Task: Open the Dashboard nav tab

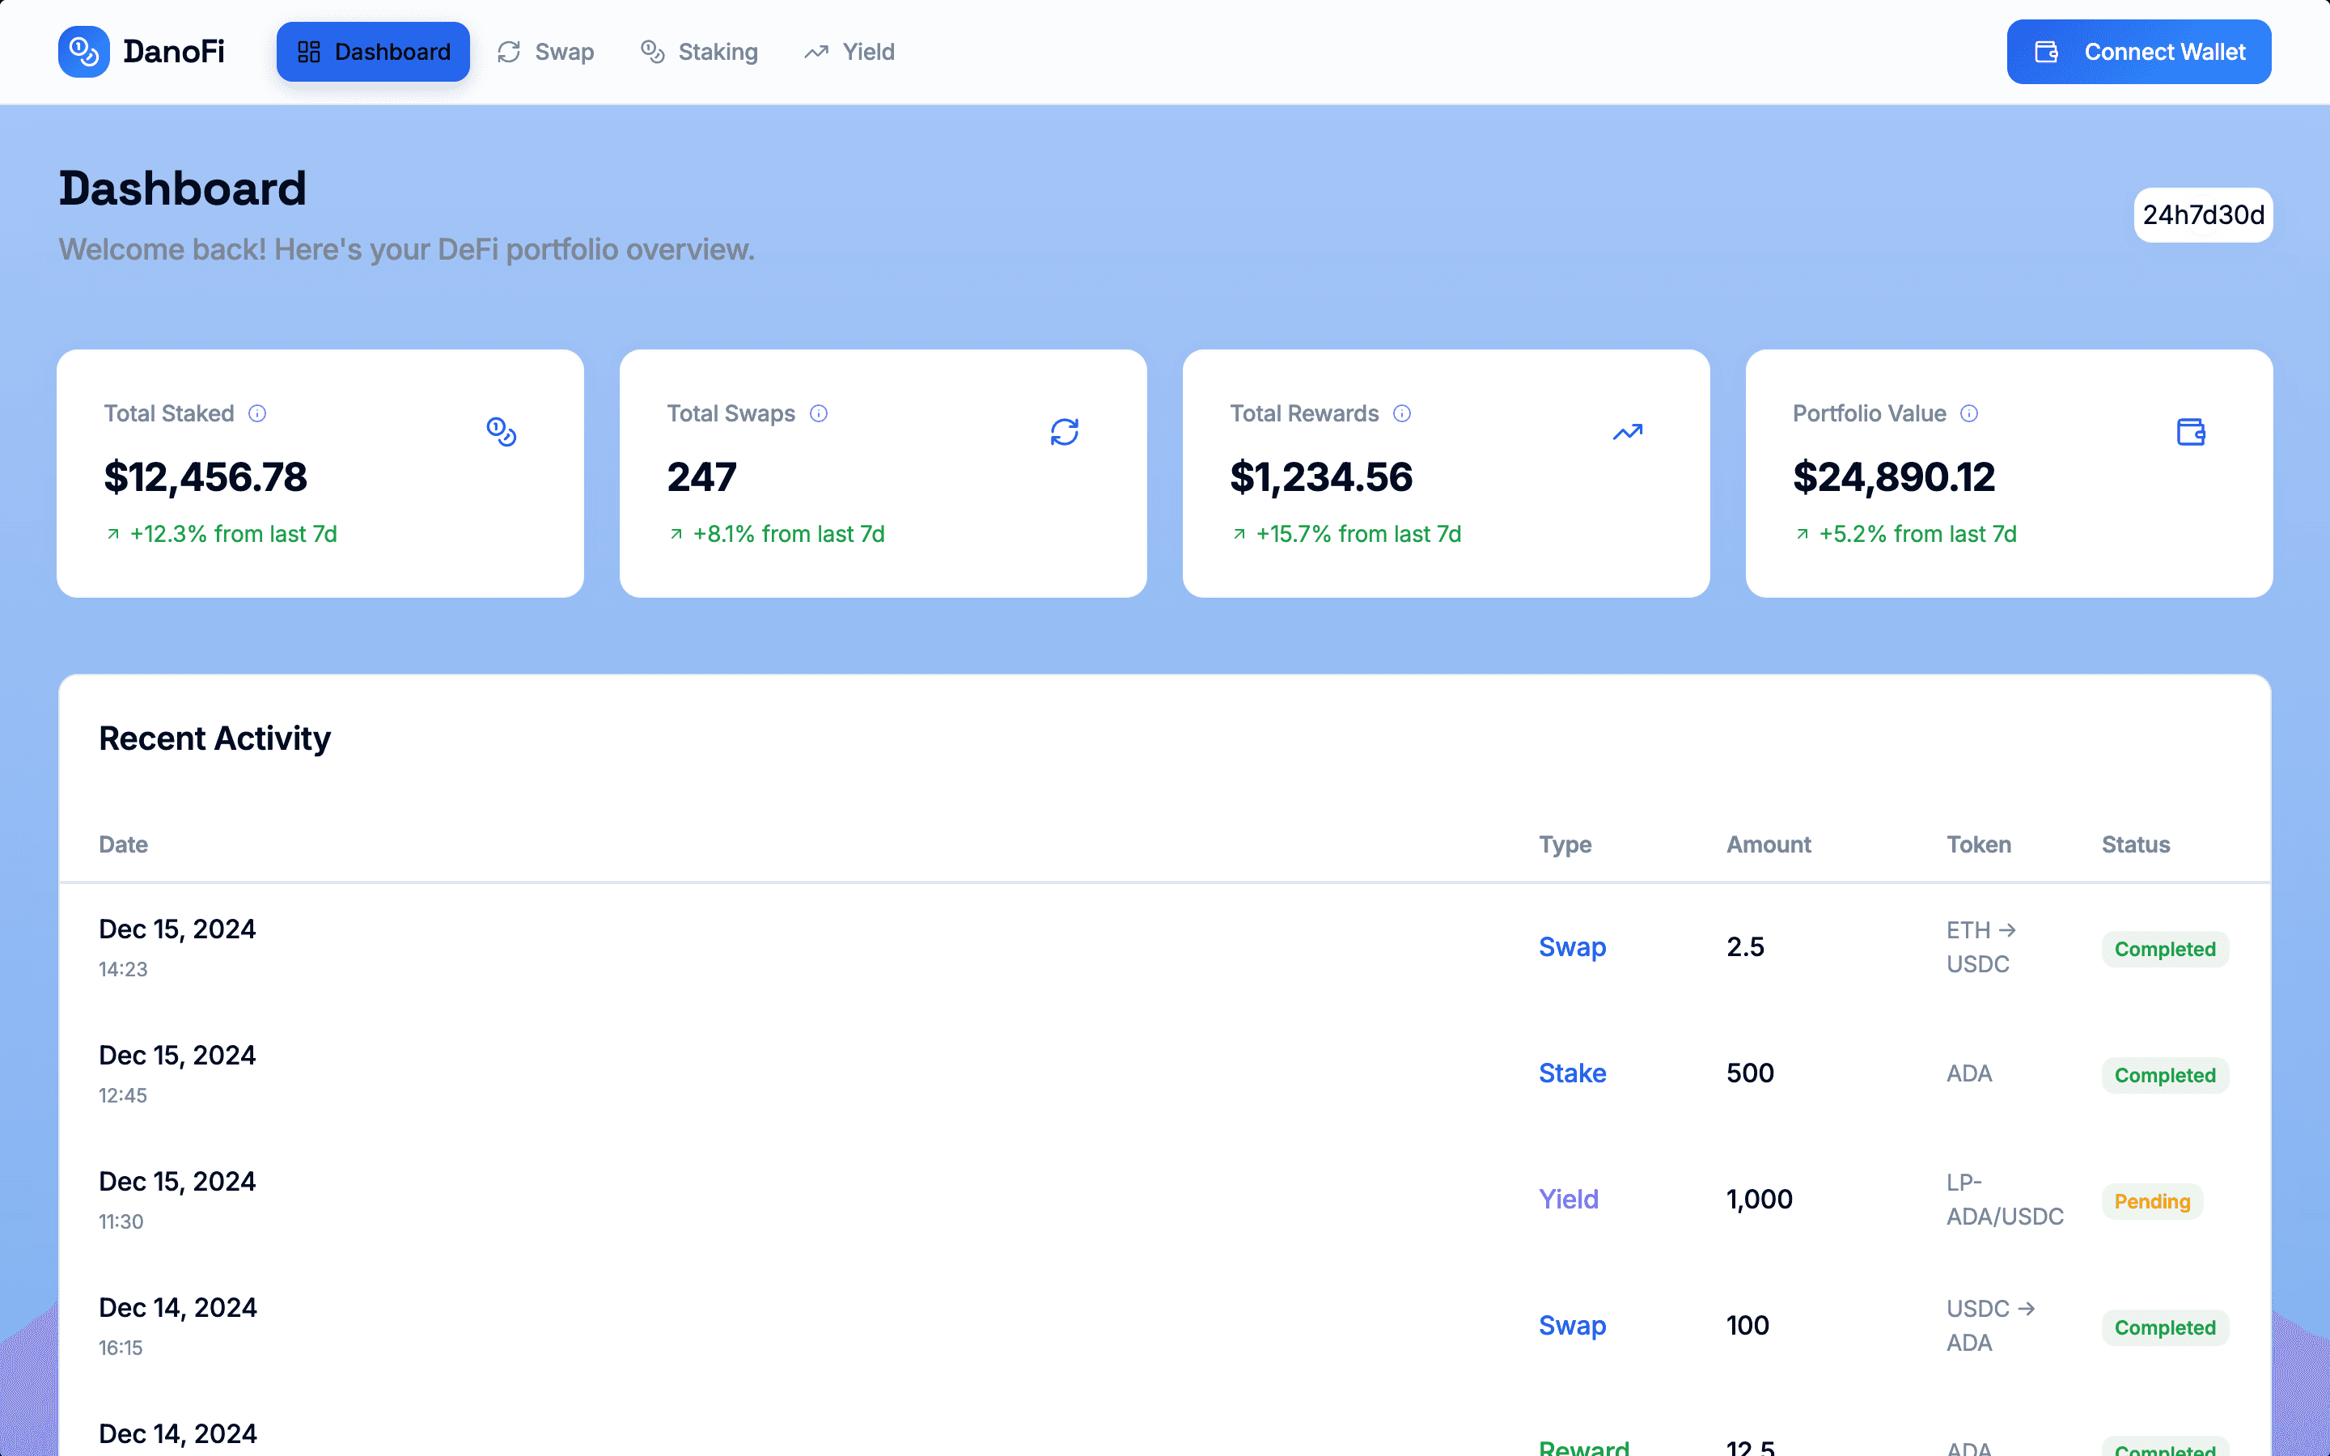Action: pos(373,52)
